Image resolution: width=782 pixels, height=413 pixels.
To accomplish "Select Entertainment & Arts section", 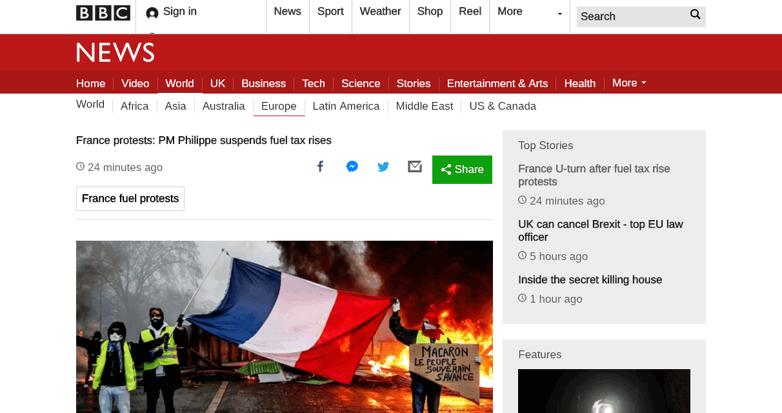I will [x=497, y=83].
